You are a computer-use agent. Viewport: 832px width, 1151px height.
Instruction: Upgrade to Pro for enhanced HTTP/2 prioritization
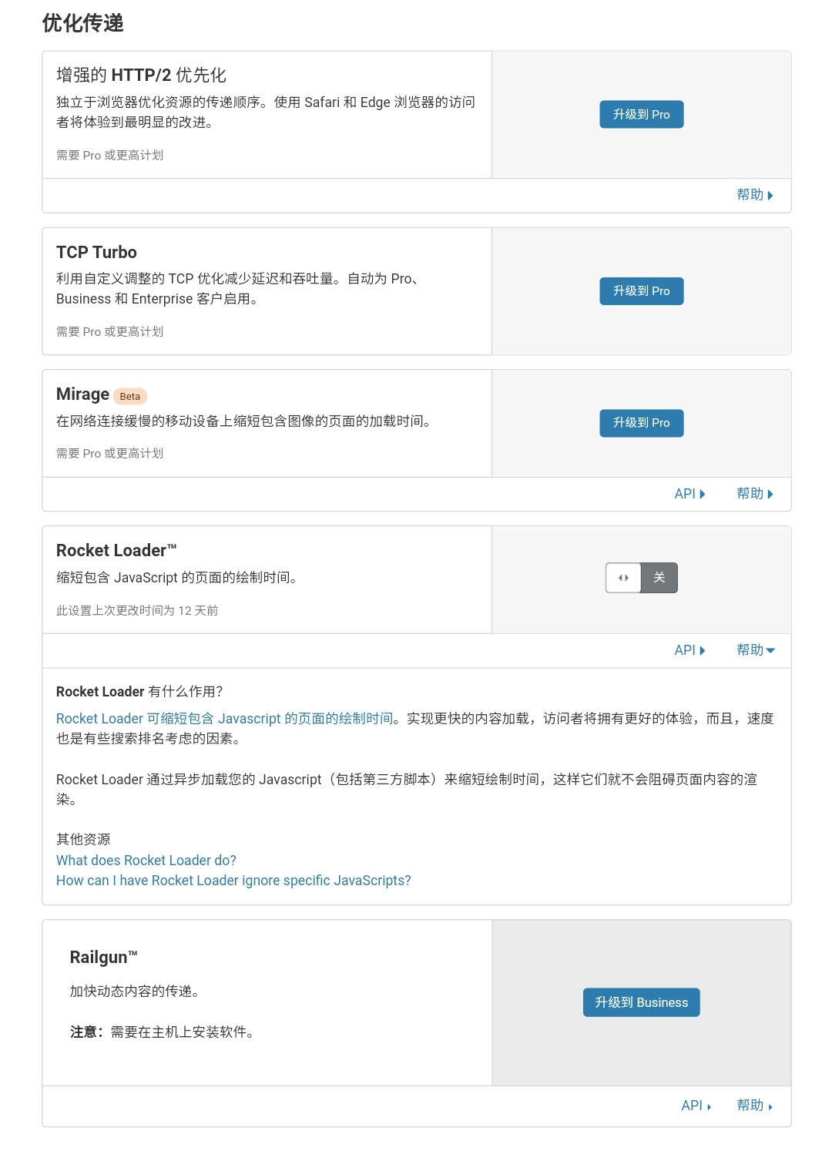(642, 115)
